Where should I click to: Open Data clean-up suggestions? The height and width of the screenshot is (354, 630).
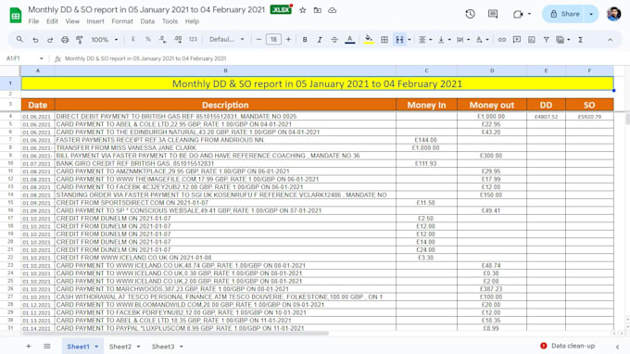[x=567, y=346]
